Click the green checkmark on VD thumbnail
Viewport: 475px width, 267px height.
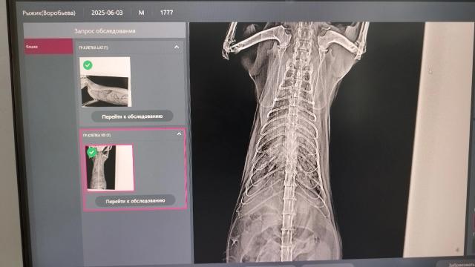click(x=91, y=152)
